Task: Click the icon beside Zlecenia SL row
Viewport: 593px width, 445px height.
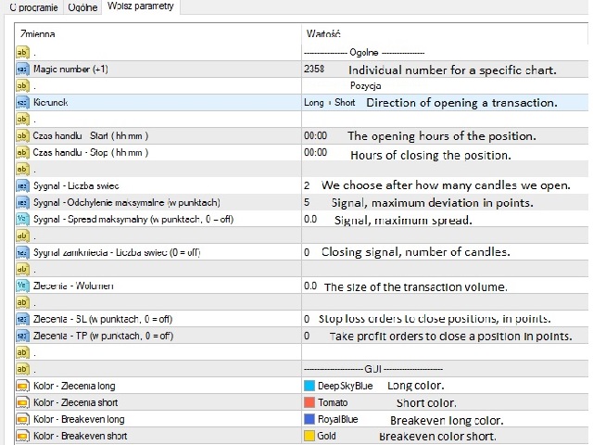Action: click(22, 319)
